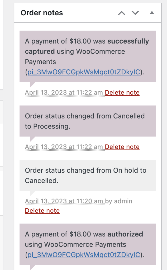This screenshot has width=167, height=270.
Task: Click the 11:22 am timestamp on the payment note
Action: 64,92
